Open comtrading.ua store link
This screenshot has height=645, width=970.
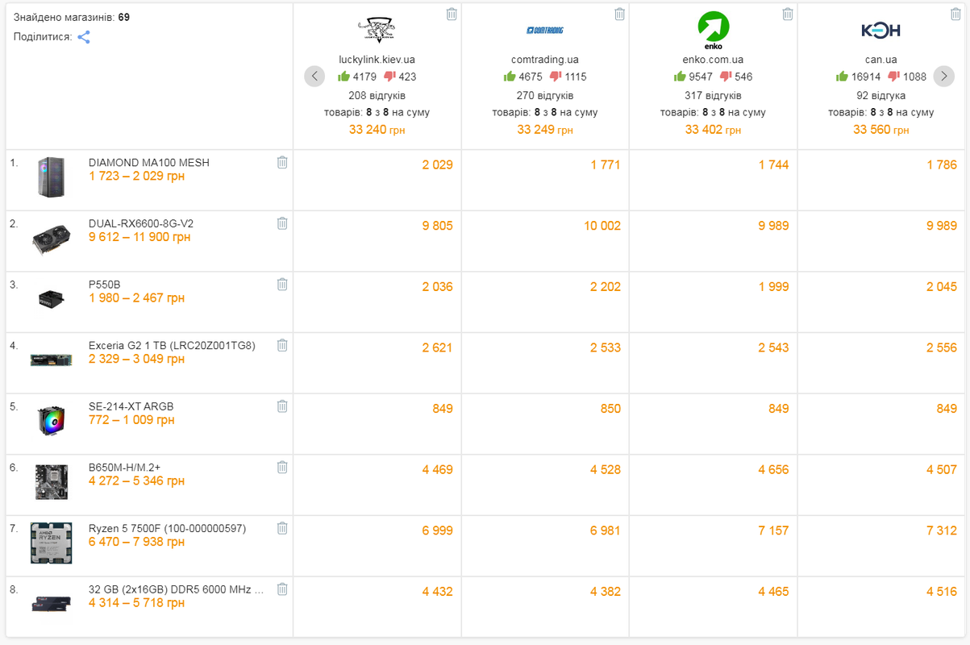point(545,60)
